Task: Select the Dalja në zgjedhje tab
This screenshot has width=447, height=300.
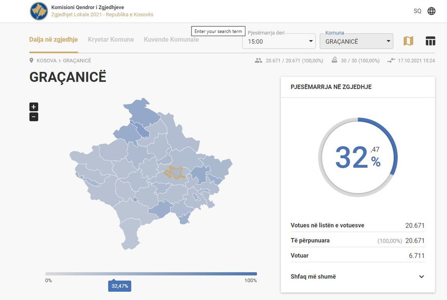Action: [53, 40]
